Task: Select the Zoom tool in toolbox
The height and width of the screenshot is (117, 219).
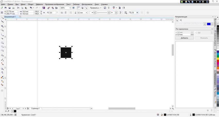Action: 2,30
